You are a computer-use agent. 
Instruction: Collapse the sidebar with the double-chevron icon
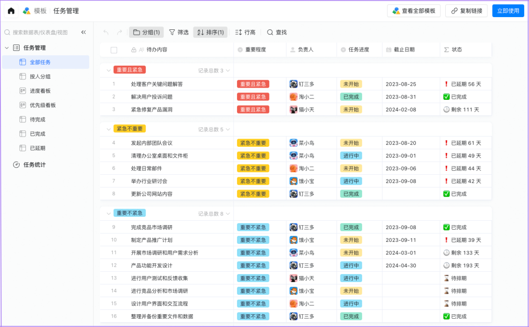click(83, 32)
